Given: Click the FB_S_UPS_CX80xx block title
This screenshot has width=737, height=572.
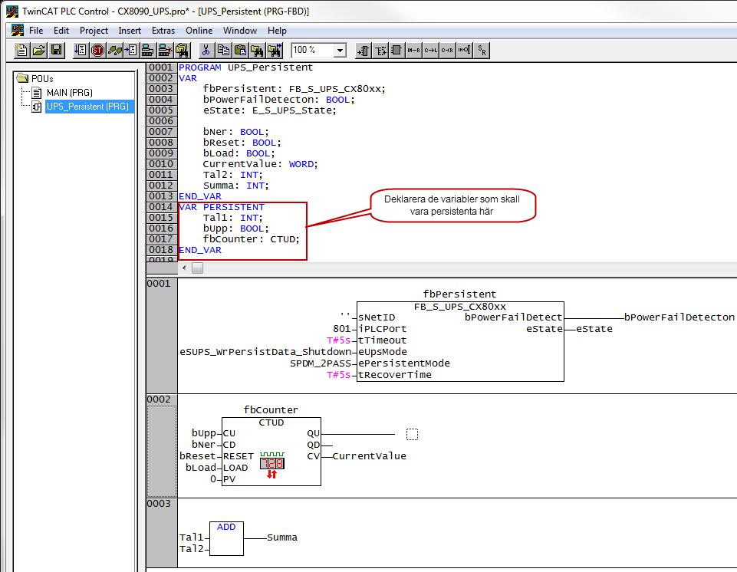Looking at the screenshot, I should coord(459,307).
